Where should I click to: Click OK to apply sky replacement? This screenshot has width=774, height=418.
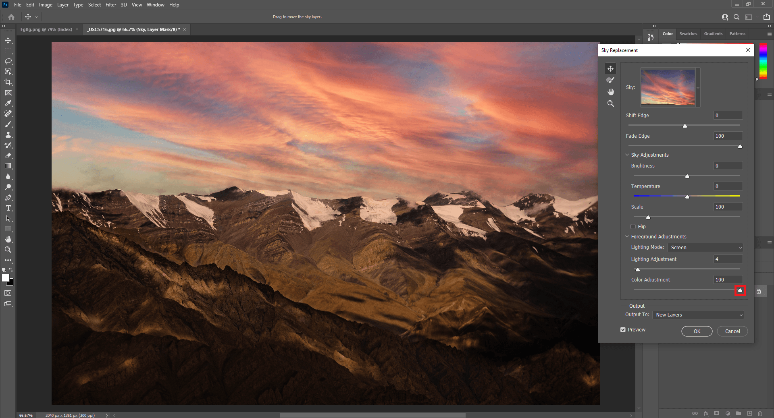pos(697,331)
